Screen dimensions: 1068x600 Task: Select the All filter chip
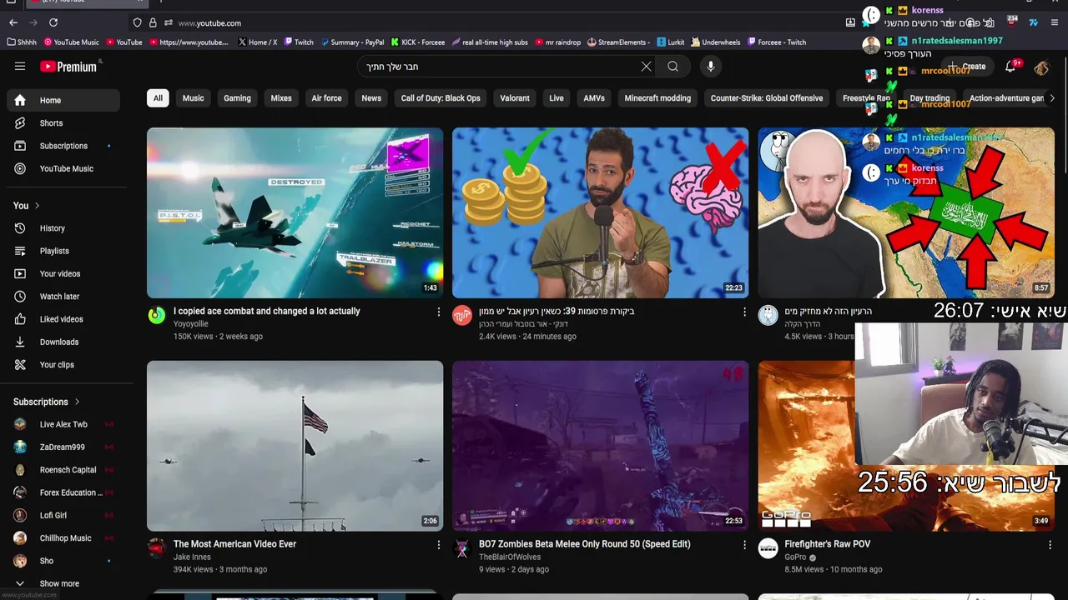158,98
